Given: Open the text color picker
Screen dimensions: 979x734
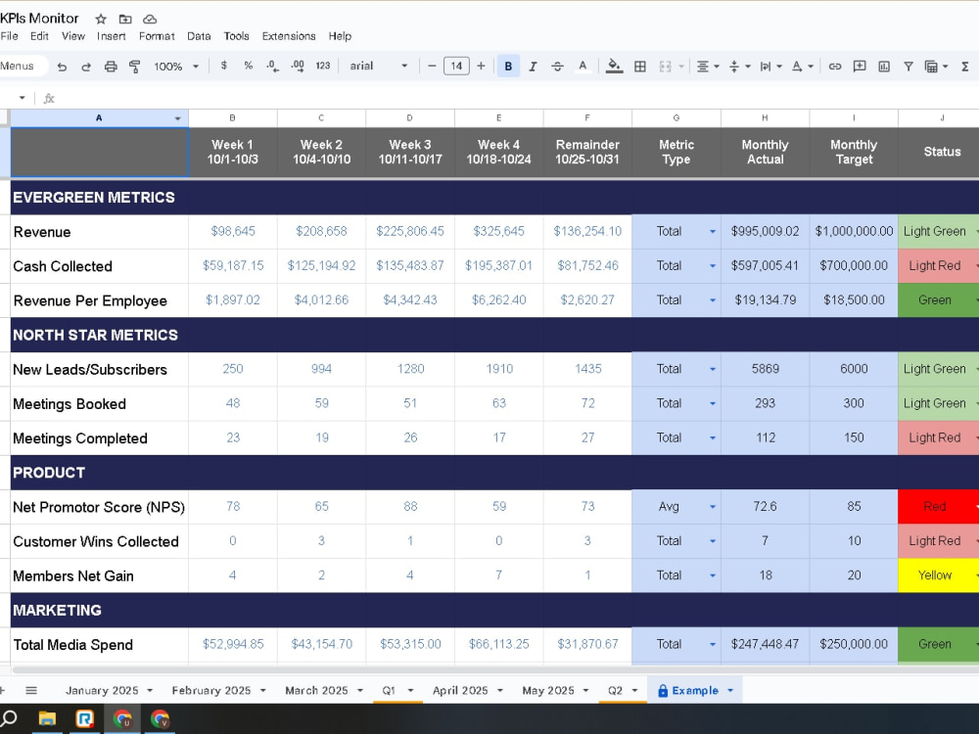Looking at the screenshot, I should click(x=583, y=67).
